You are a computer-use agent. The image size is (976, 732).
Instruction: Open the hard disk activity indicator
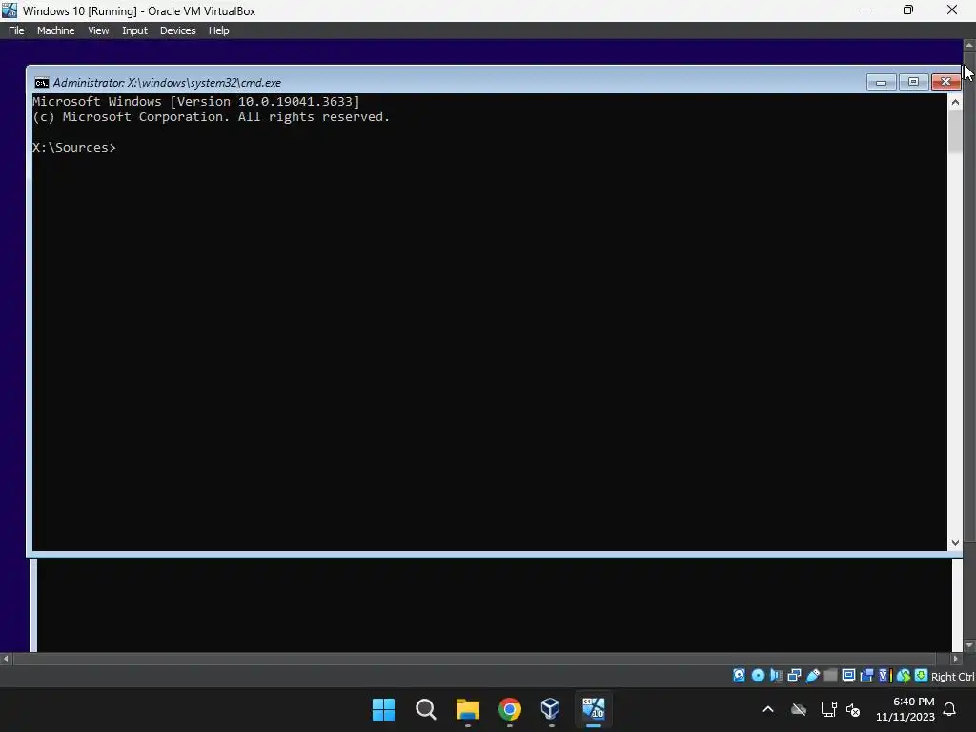[739, 676]
